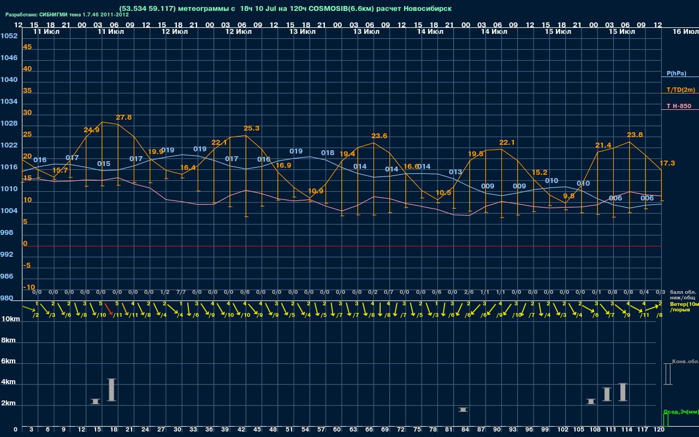Click the 16.4 temperature value

(x=188, y=167)
